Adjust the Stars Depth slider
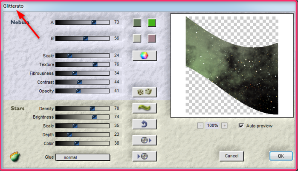The height and width of the screenshot is (171, 298). pyautogui.click(x=82, y=134)
